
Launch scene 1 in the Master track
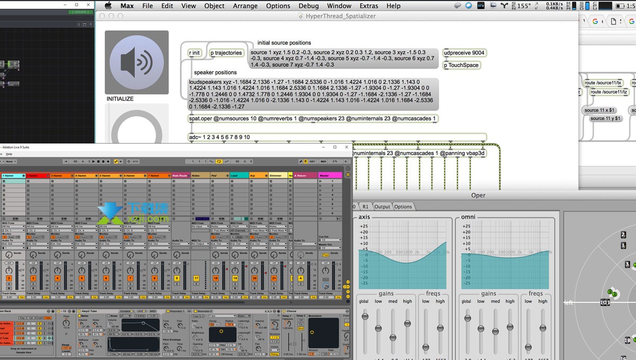click(x=320, y=181)
